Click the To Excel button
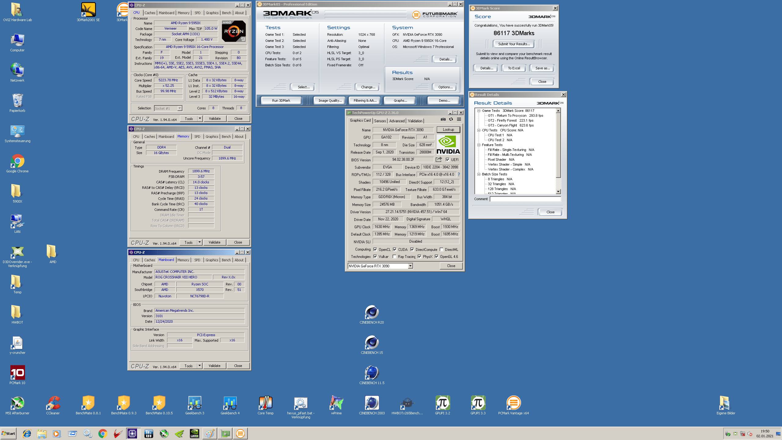This screenshot has height=440, width=782. [x=514, y=68]
